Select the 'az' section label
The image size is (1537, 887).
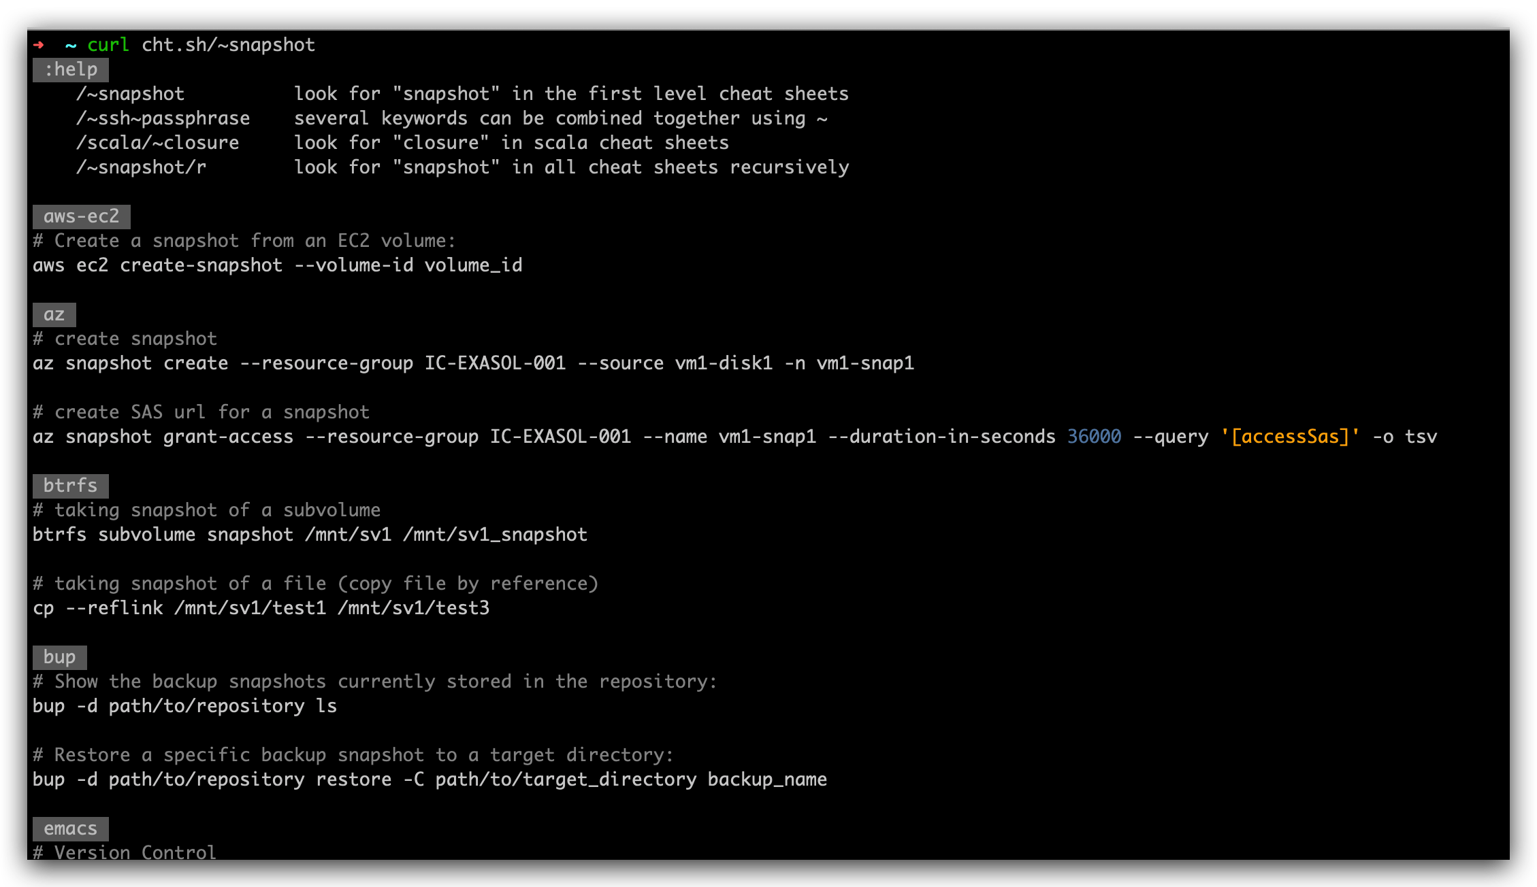[54, 314]
